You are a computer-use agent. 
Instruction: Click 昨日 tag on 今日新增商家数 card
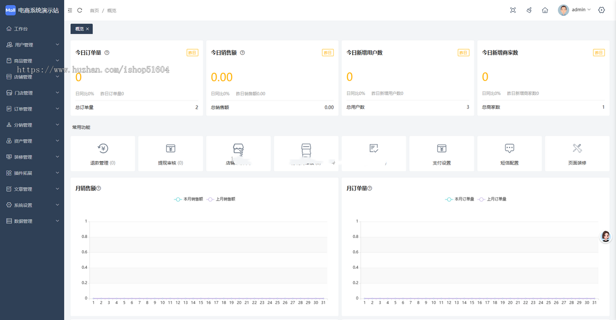tap(599, 52)
